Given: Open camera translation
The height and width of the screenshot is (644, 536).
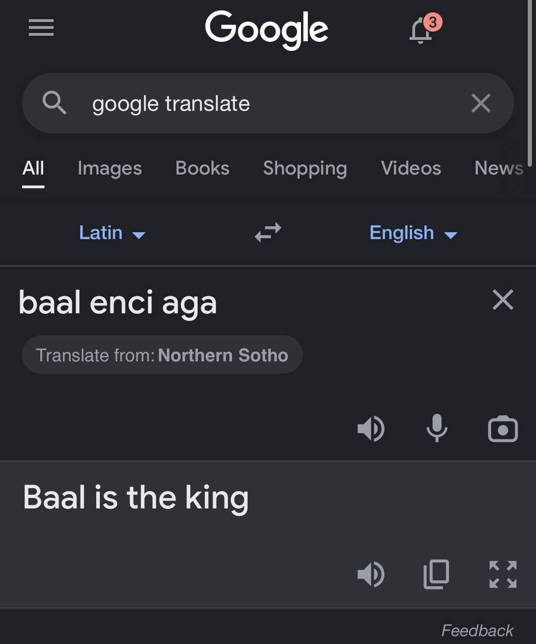Looking at the screenshot, I should click(503, 429).
